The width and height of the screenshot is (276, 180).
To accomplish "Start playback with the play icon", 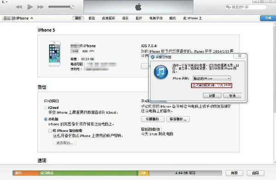I will 30,7.
